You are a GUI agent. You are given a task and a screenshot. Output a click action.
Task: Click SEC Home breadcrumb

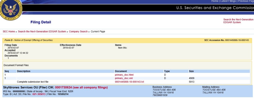(9, 32)
